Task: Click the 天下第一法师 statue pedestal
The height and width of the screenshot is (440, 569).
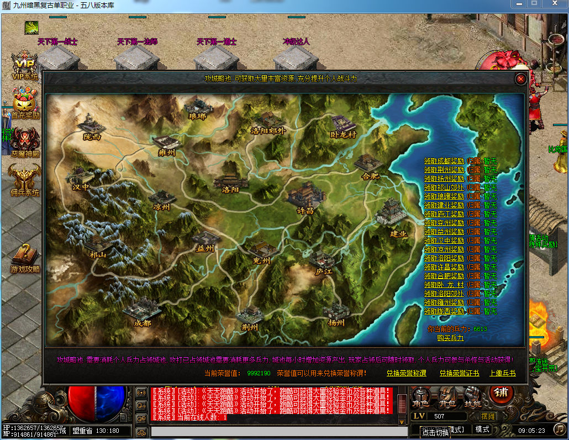Action: (137, 57)
